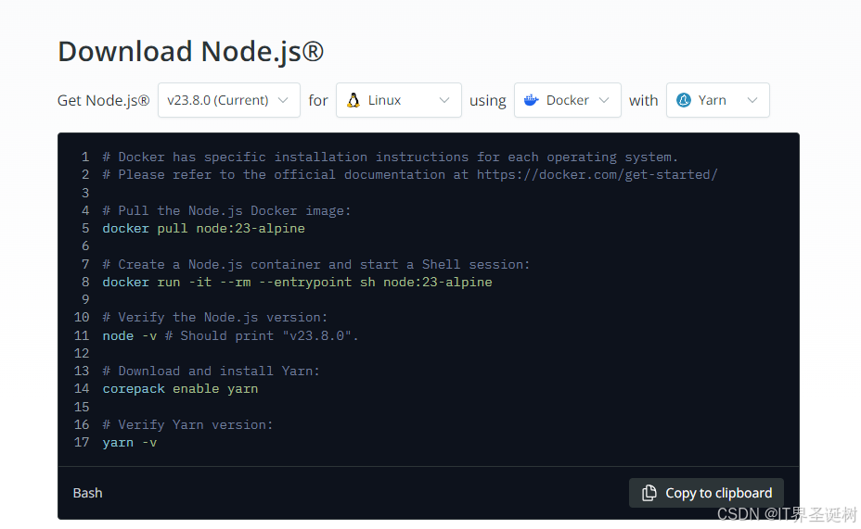Viewport: 861px width, 529px height.
Task: Click the https://docker.com/get-started/ URL in the code
Action: tap(597, 175)
